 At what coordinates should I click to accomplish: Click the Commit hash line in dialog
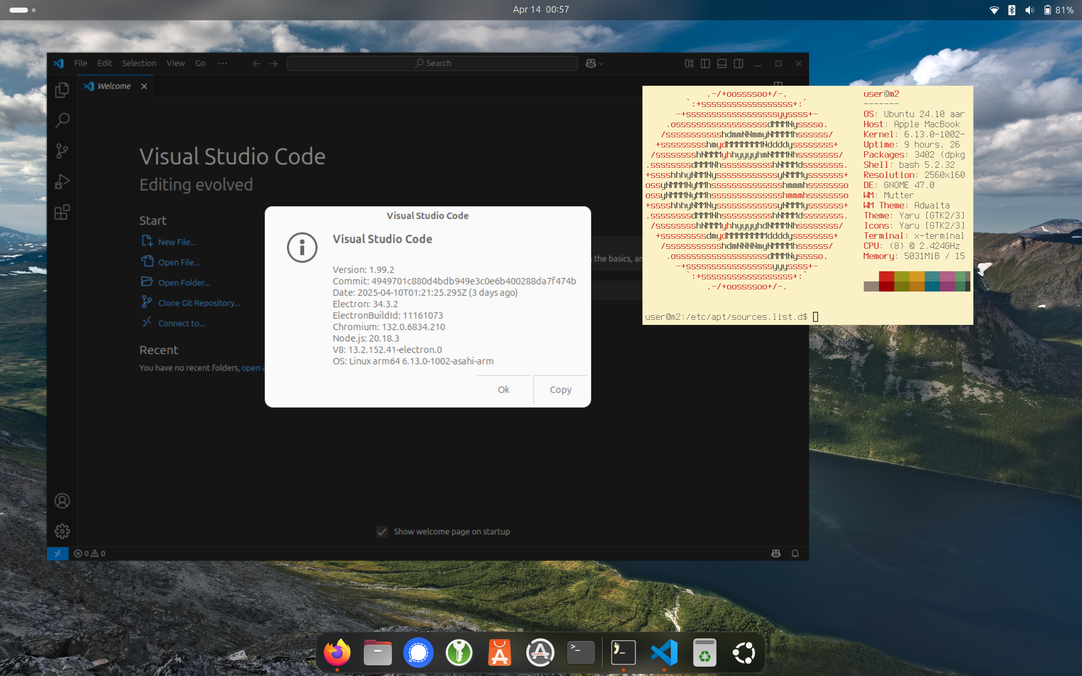click(x=454, y=281)
